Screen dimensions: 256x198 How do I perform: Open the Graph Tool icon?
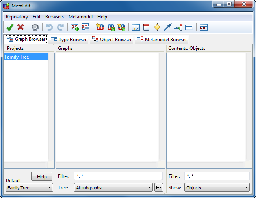135,27
